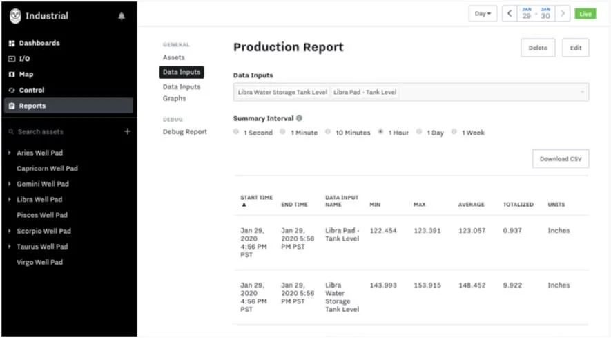Open Reports in sidebar
The image size is (611, 338).
(68, 106)
